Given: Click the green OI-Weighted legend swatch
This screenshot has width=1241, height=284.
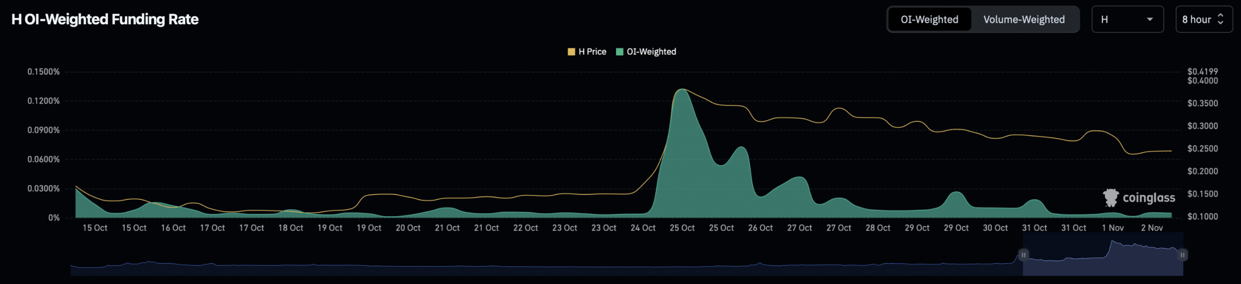Looking at the screenshot, I should pos(620,52).
